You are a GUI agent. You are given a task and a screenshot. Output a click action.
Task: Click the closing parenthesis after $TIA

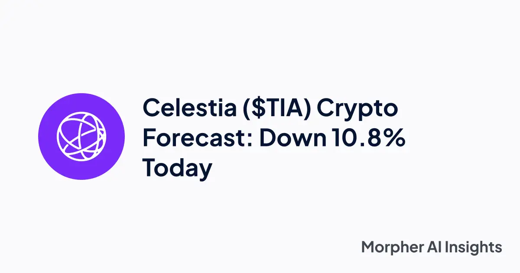[x=310, y=109]
